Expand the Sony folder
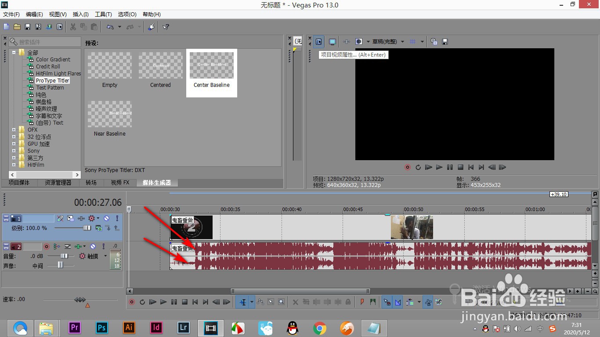Screen dimensions: 600x337 point(14,151)
